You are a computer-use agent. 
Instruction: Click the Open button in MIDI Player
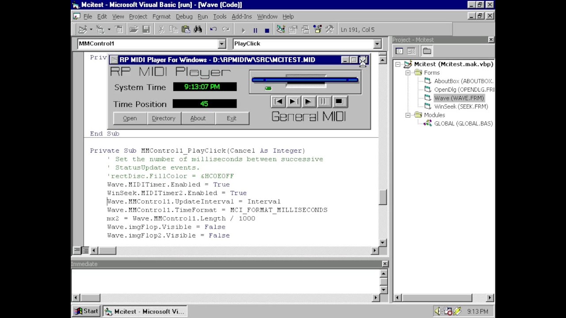[130, 118]
